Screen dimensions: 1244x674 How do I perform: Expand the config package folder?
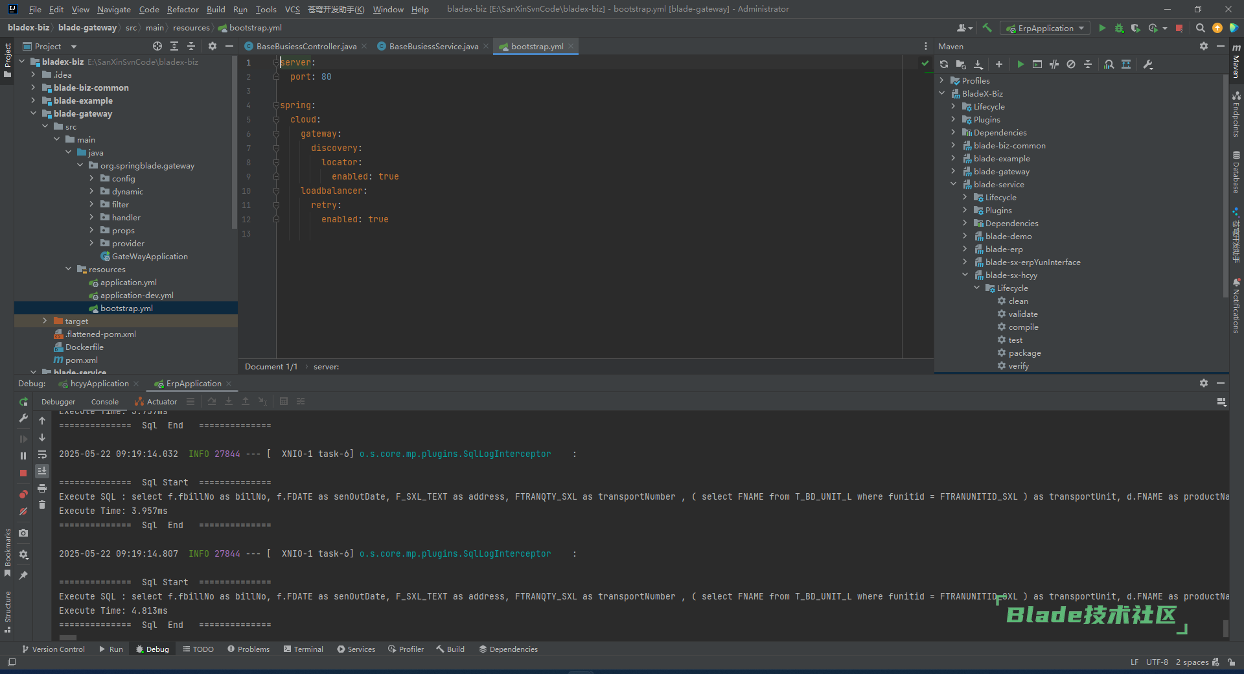tap(92, 178)
